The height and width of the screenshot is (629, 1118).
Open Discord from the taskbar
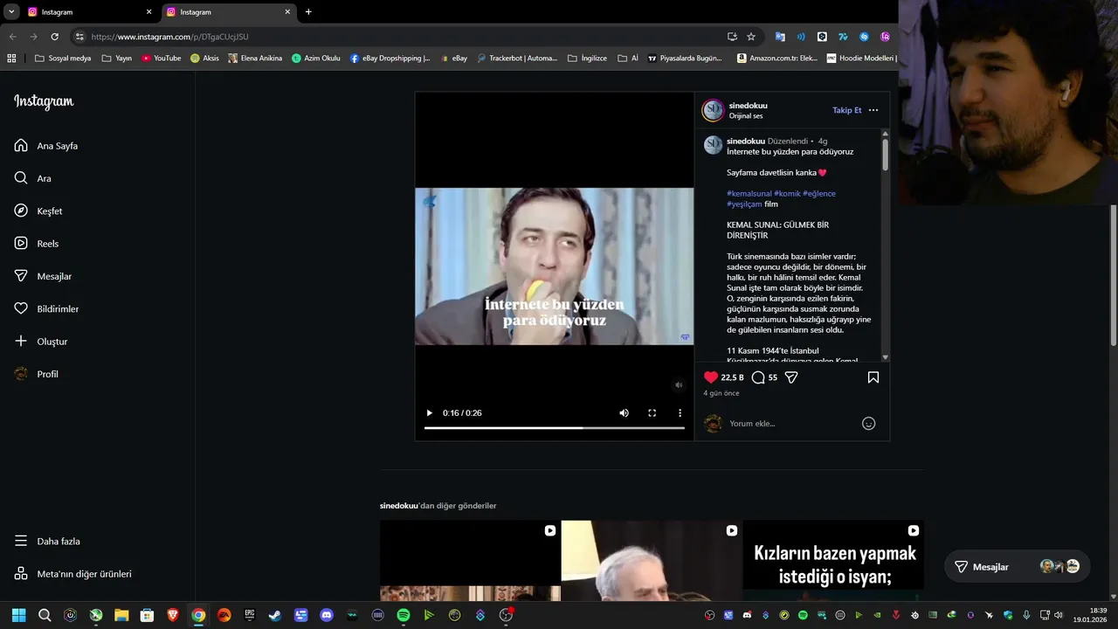[327, 615]
